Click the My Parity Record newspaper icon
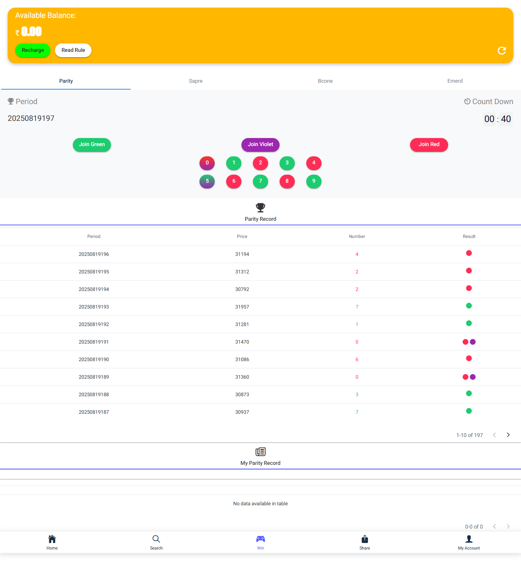 (x=260, y=452)
